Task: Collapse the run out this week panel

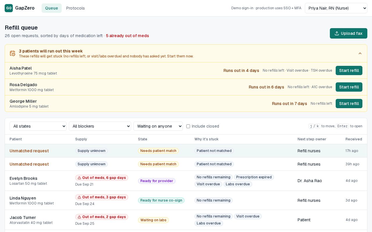Action: click(x=360, y=53)
